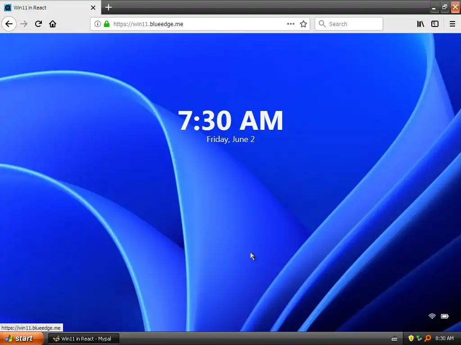Click the magnifier icon in search box

point(322,24)
